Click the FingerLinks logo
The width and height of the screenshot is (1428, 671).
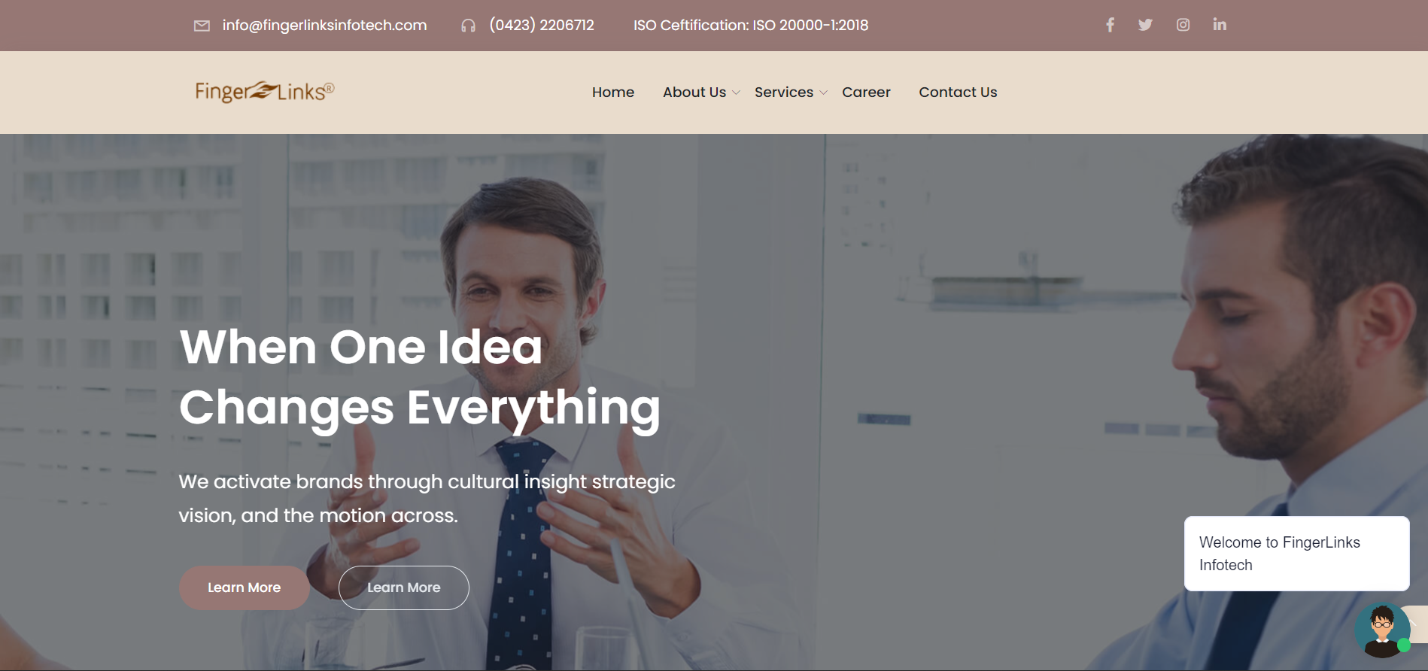point(264,92)
